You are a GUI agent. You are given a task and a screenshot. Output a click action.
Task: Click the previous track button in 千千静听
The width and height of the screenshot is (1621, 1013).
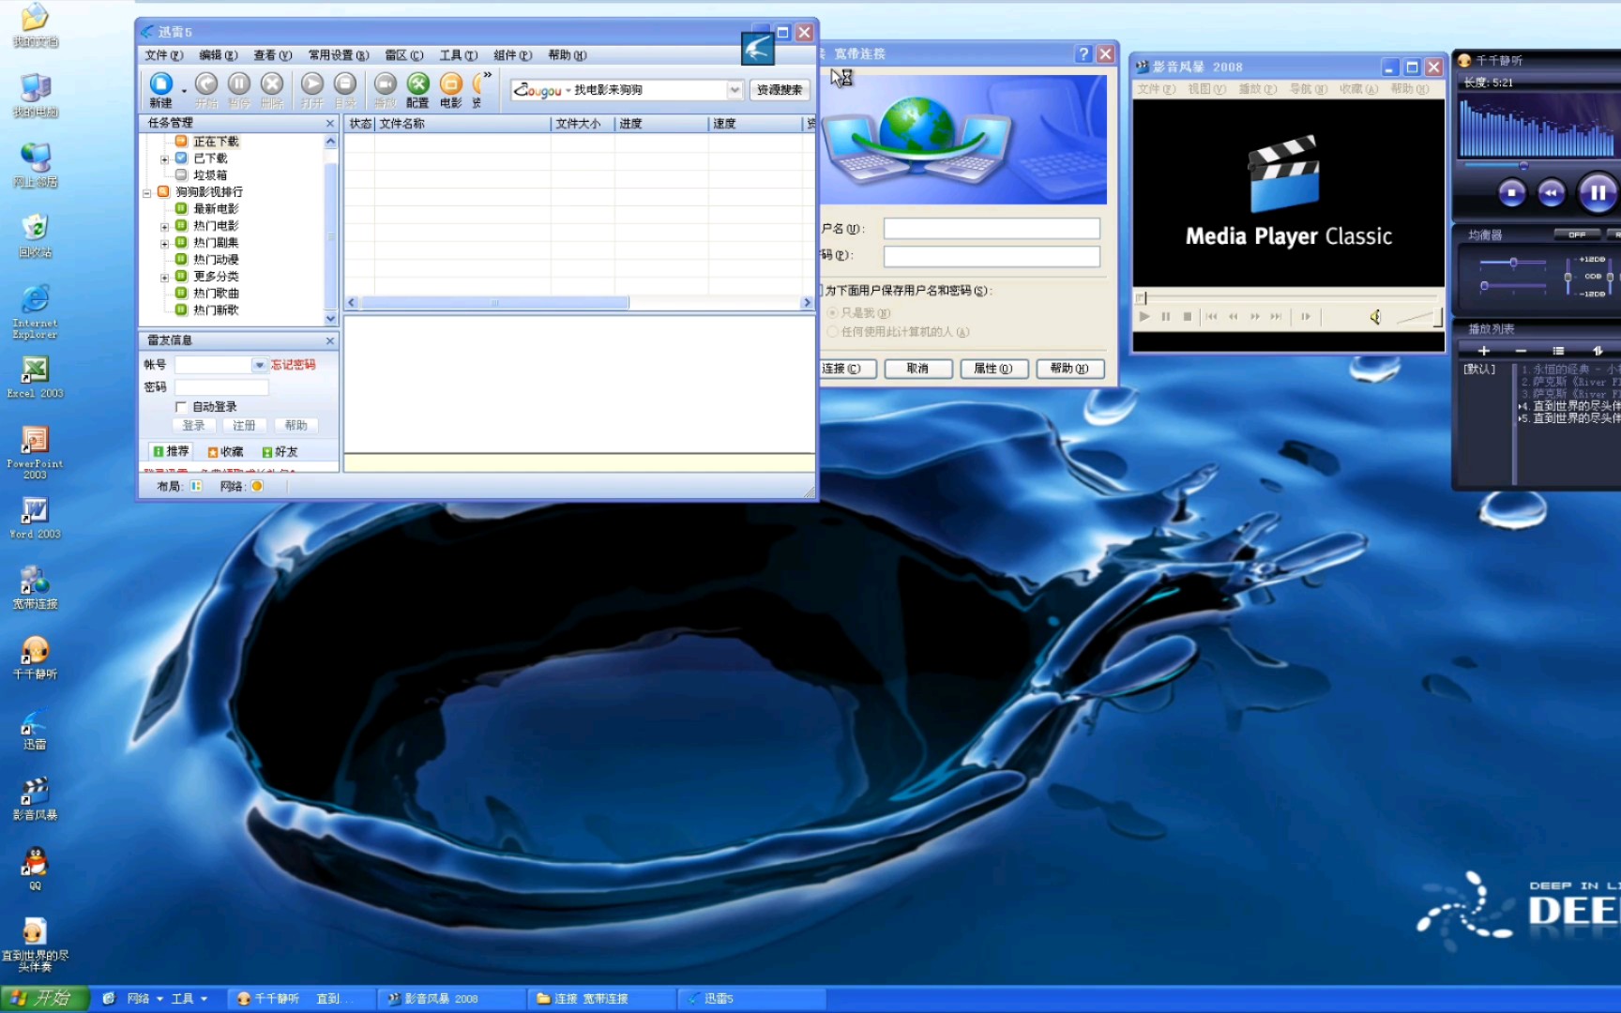pos(1552,193)
